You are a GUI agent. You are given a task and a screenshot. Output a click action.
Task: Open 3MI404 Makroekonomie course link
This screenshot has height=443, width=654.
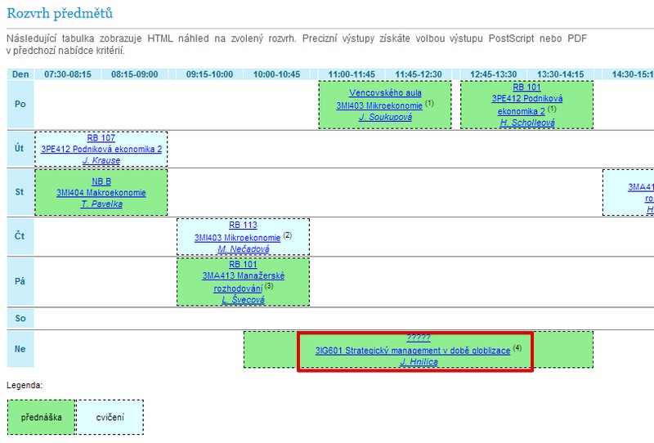101,193
